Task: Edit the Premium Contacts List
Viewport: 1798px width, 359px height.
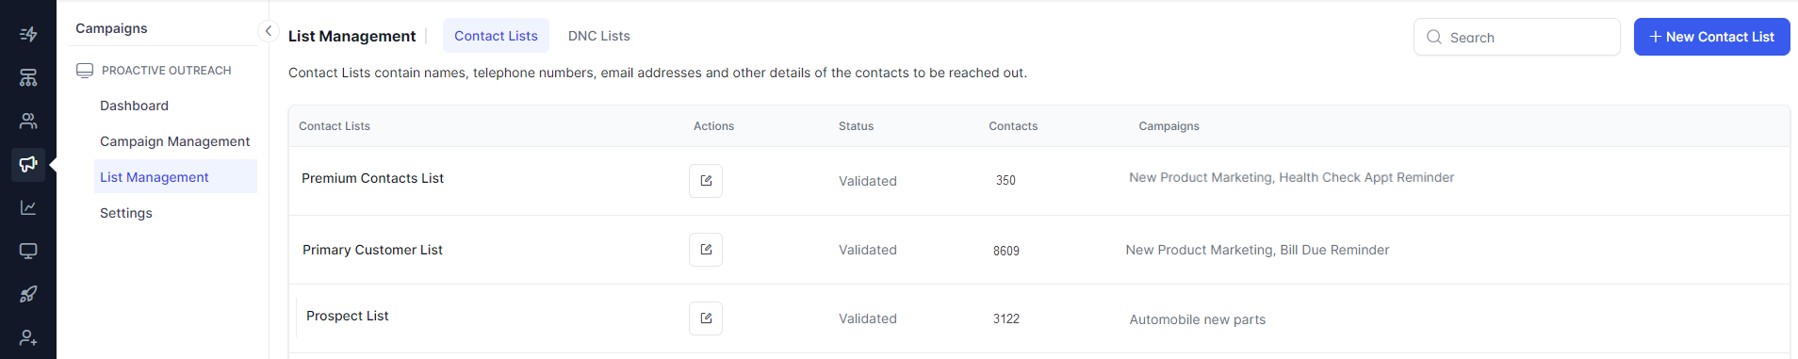Action: (x=706, y=180)
